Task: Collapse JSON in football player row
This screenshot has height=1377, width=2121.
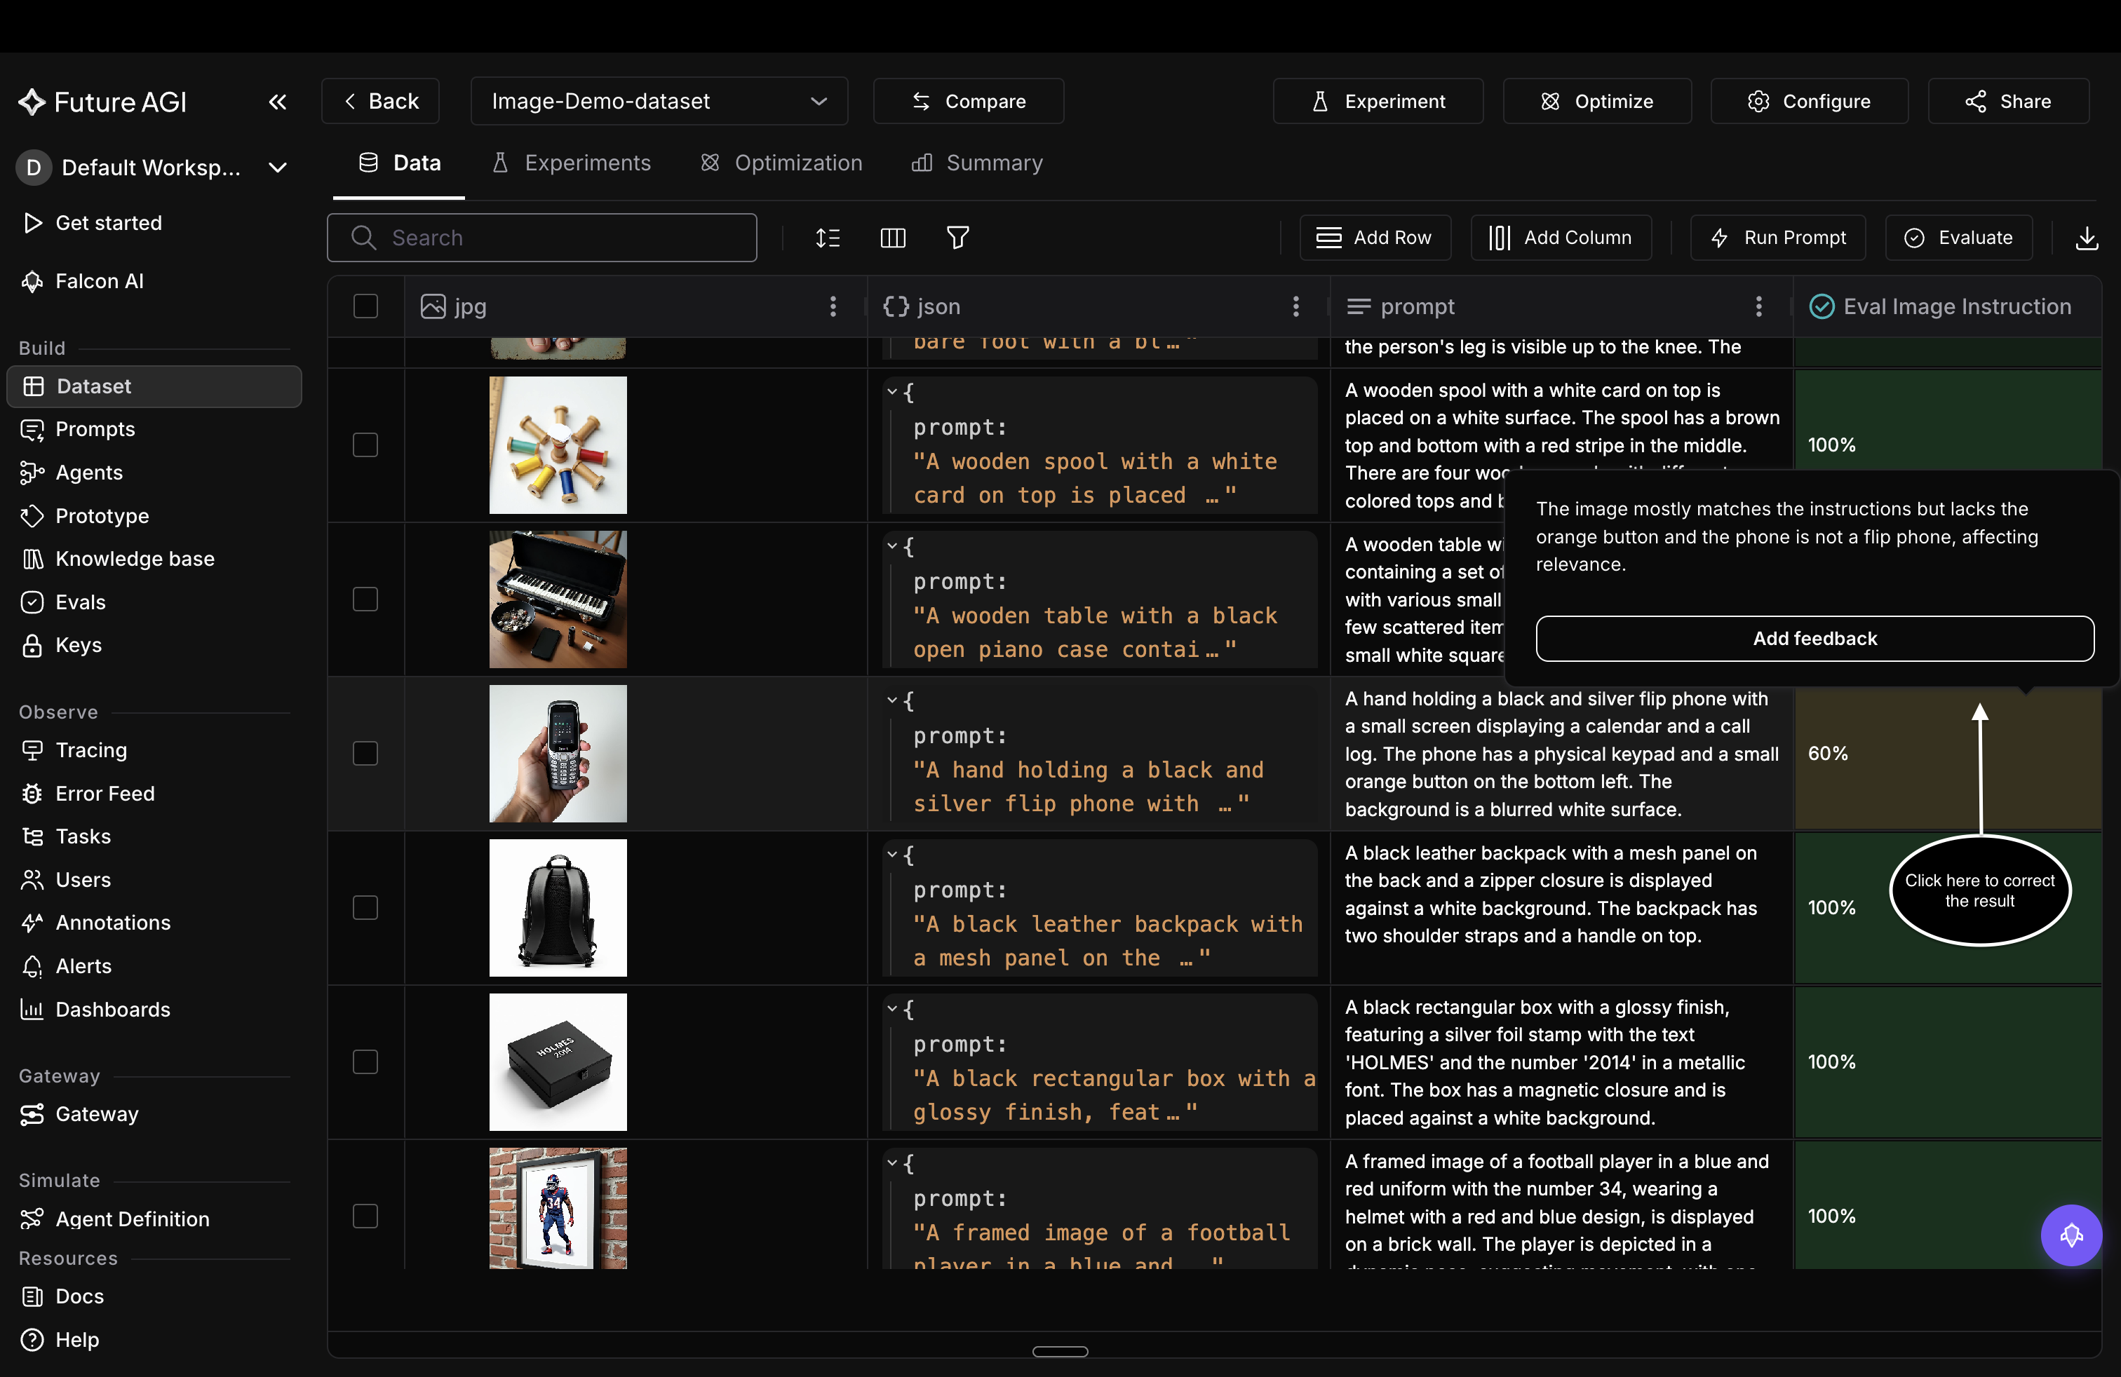Action: [892, 1163]
